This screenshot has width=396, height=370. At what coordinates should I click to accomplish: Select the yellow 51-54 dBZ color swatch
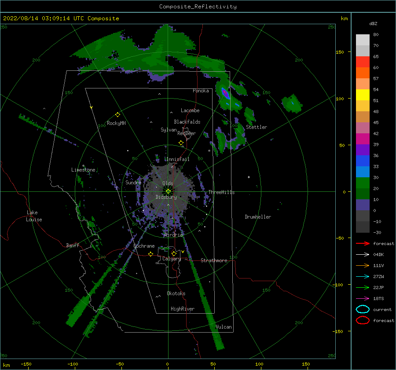click(x=363, y=95)
